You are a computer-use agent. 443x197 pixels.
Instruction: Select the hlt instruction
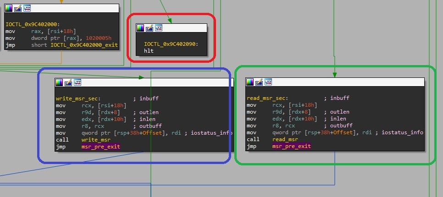149,51
